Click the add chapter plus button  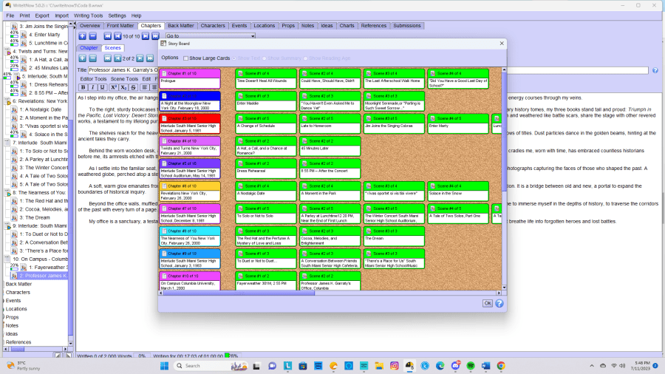pos(82,36)
